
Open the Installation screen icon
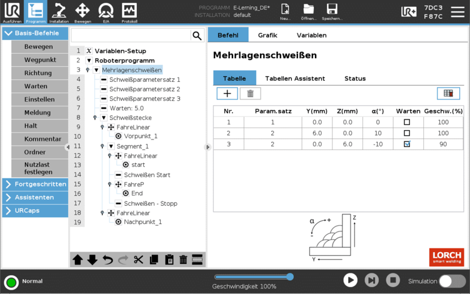coord(59,11)
